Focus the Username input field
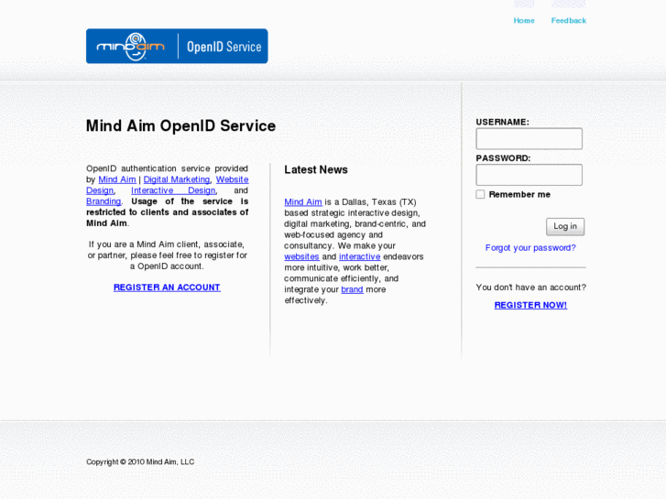This screenshot has width=666, height=499. (529, 139)
